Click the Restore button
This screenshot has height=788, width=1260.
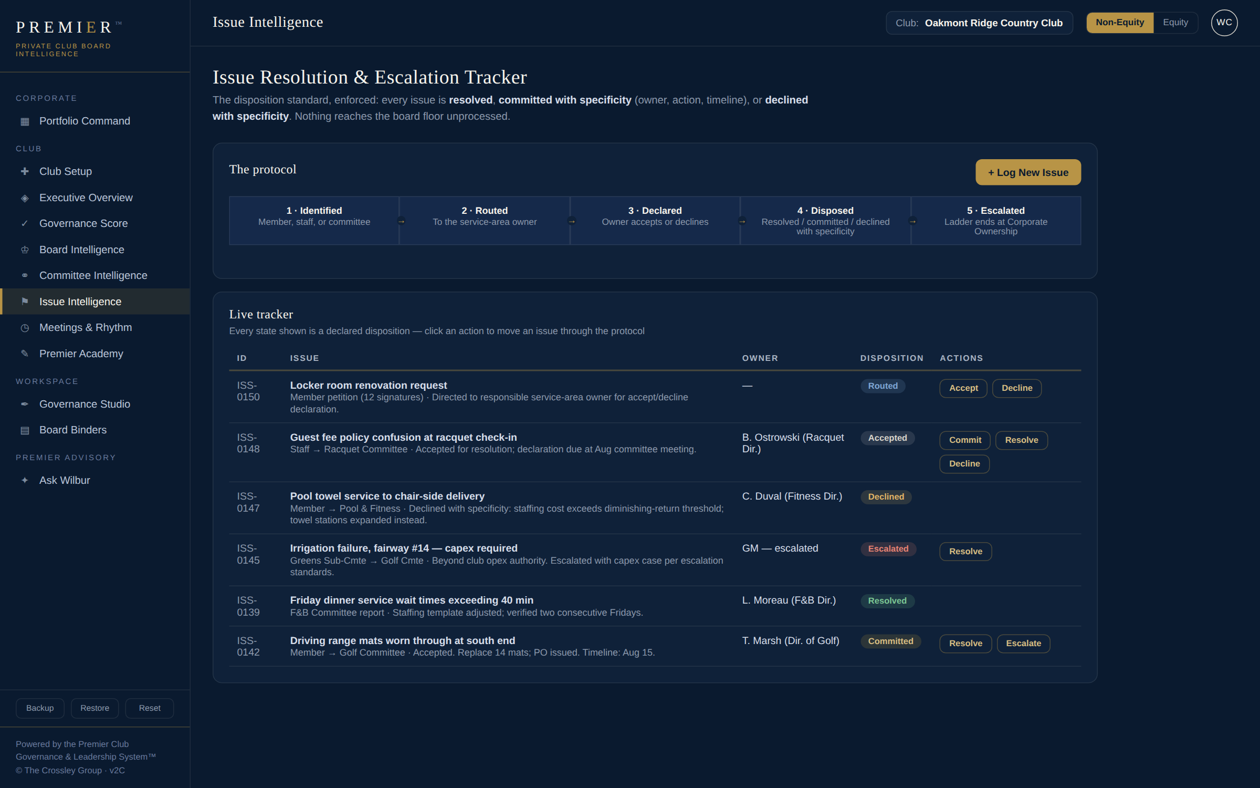pyautogui.click(x=95, y=708)
